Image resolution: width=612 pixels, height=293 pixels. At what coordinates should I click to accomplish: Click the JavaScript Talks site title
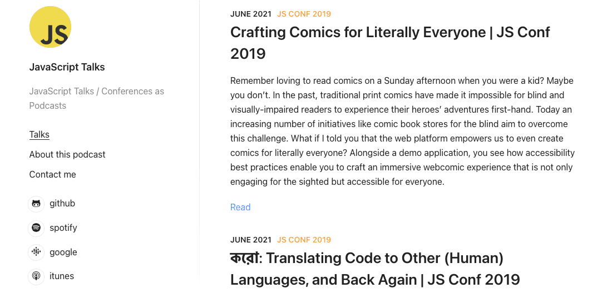coord(67,67)
